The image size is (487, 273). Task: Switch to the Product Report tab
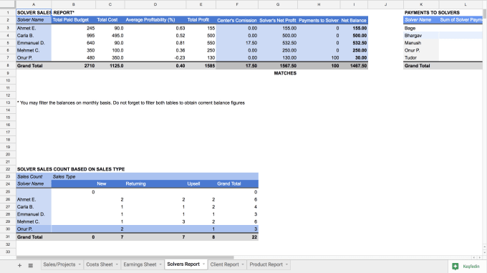tap(266, 264)
